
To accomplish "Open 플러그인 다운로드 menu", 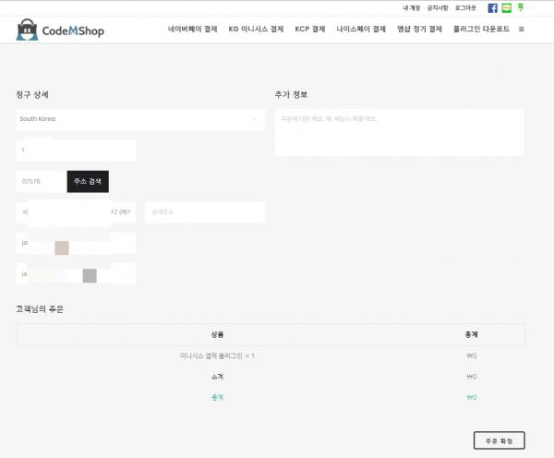I will tap(481, 29).
